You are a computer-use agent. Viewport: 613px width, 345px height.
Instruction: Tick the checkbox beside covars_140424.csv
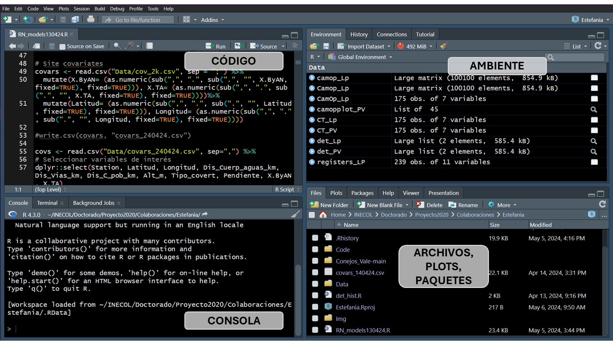click(315, 273)
